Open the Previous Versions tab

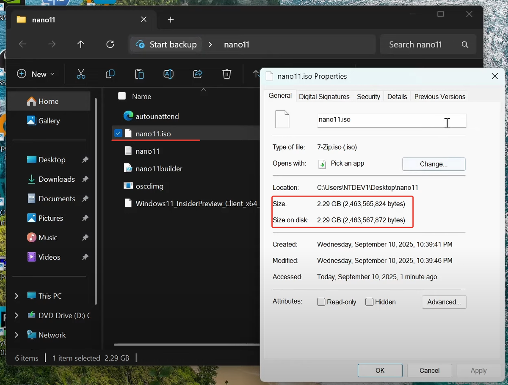click(439, 96)
